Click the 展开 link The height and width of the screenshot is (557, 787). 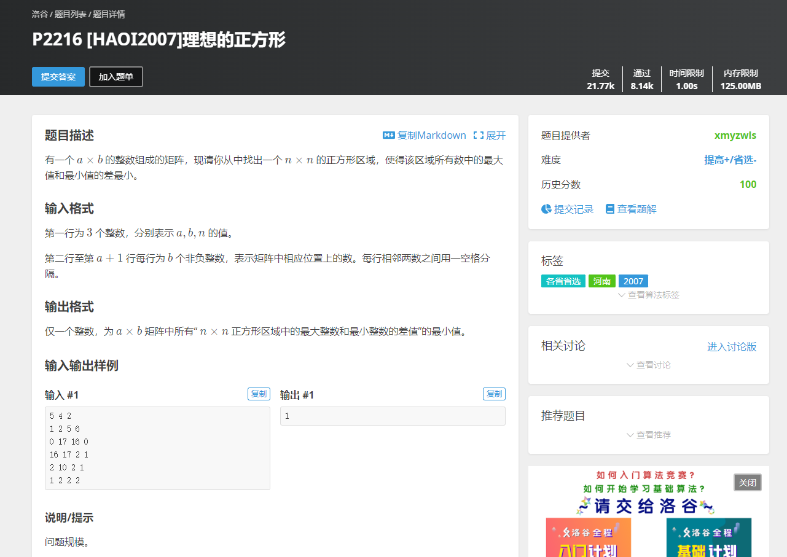tap(496, 135)
